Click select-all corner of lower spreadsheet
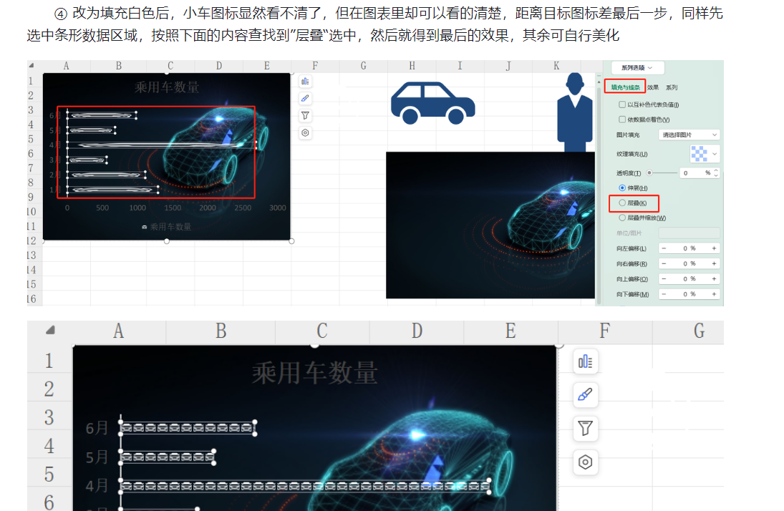This screenshot has height=511, width=784. (50, 331)
